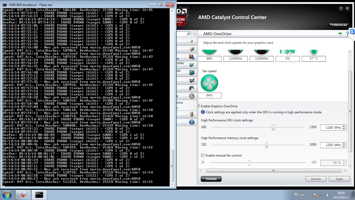The image size is (355, 200).
Task: Click the fan percentage up arrow
Action: 344,161
